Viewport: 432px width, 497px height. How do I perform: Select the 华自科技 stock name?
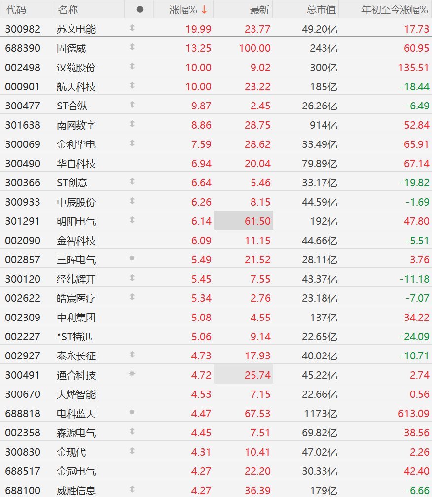click(76, 164)
